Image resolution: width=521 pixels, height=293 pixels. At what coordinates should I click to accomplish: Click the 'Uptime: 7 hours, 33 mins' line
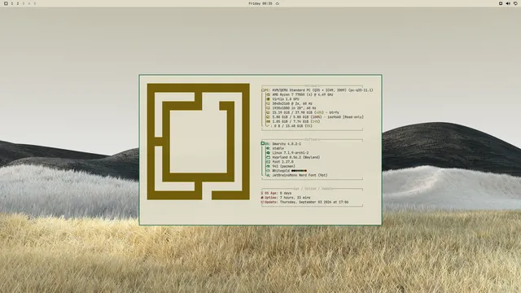tap(286, 198)
